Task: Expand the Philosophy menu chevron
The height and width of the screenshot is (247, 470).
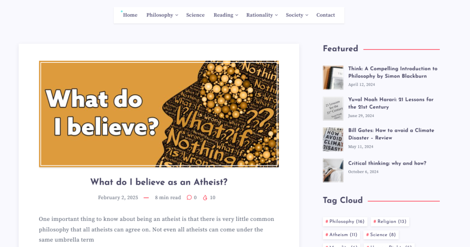Action: pyautogui.click(x=177, y=15)
